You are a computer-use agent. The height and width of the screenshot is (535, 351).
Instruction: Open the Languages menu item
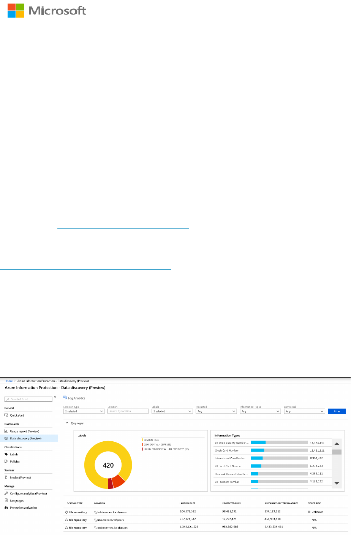17,501
